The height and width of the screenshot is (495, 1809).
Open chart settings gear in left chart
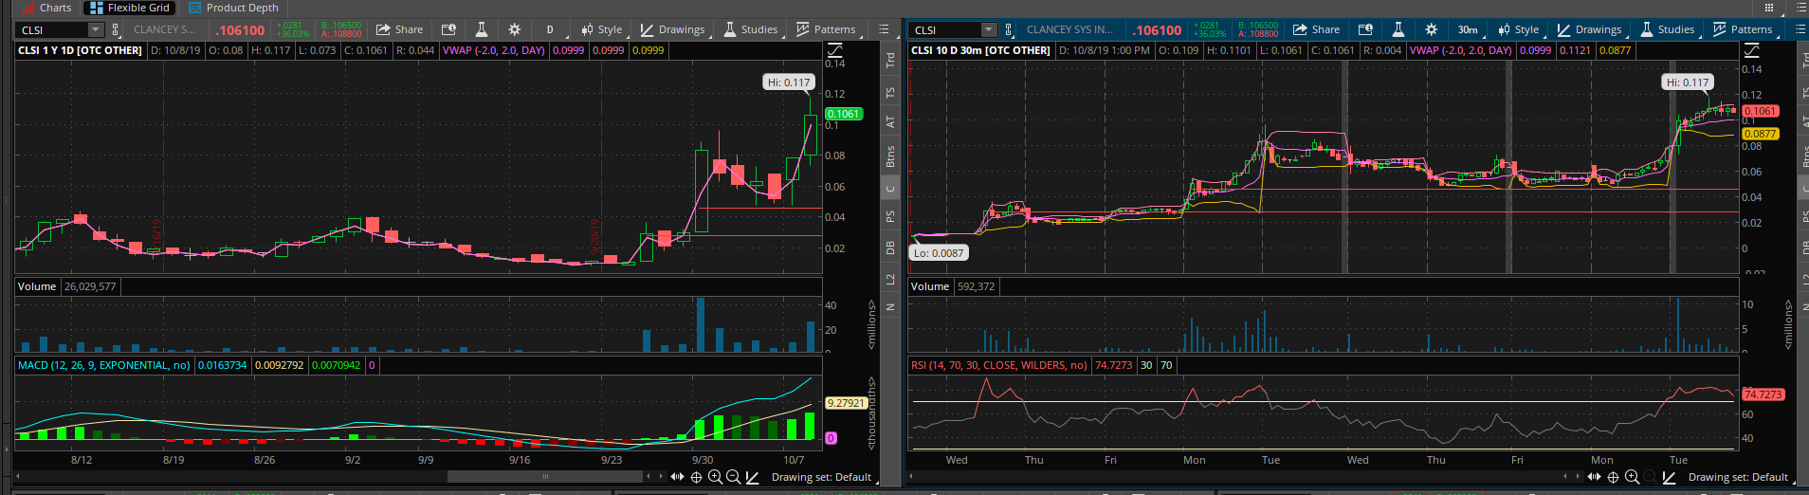(514, 29)
